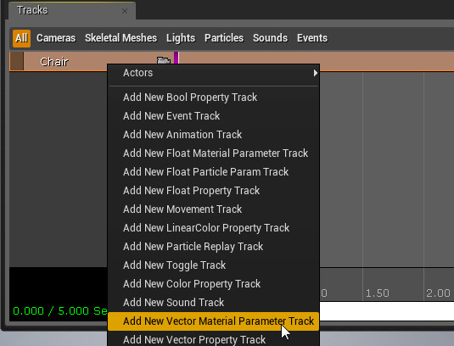Choose Add New Bool Property Track
This screenshot has height=346, width=454.
[x=214, y=98]
